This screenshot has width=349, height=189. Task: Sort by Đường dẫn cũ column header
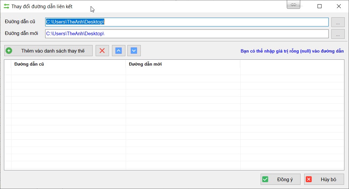point(68,64)
